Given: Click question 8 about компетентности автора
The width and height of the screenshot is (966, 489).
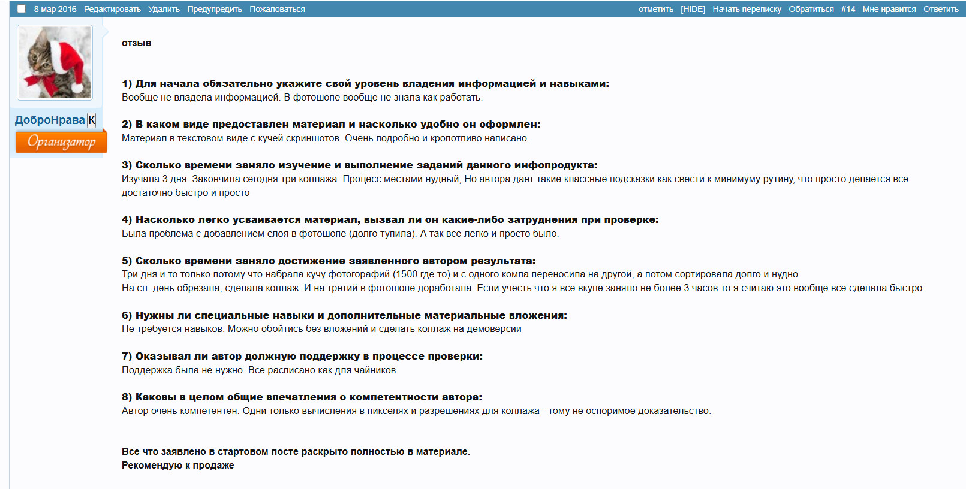Looking at the screenshot, I should point(302,397).
